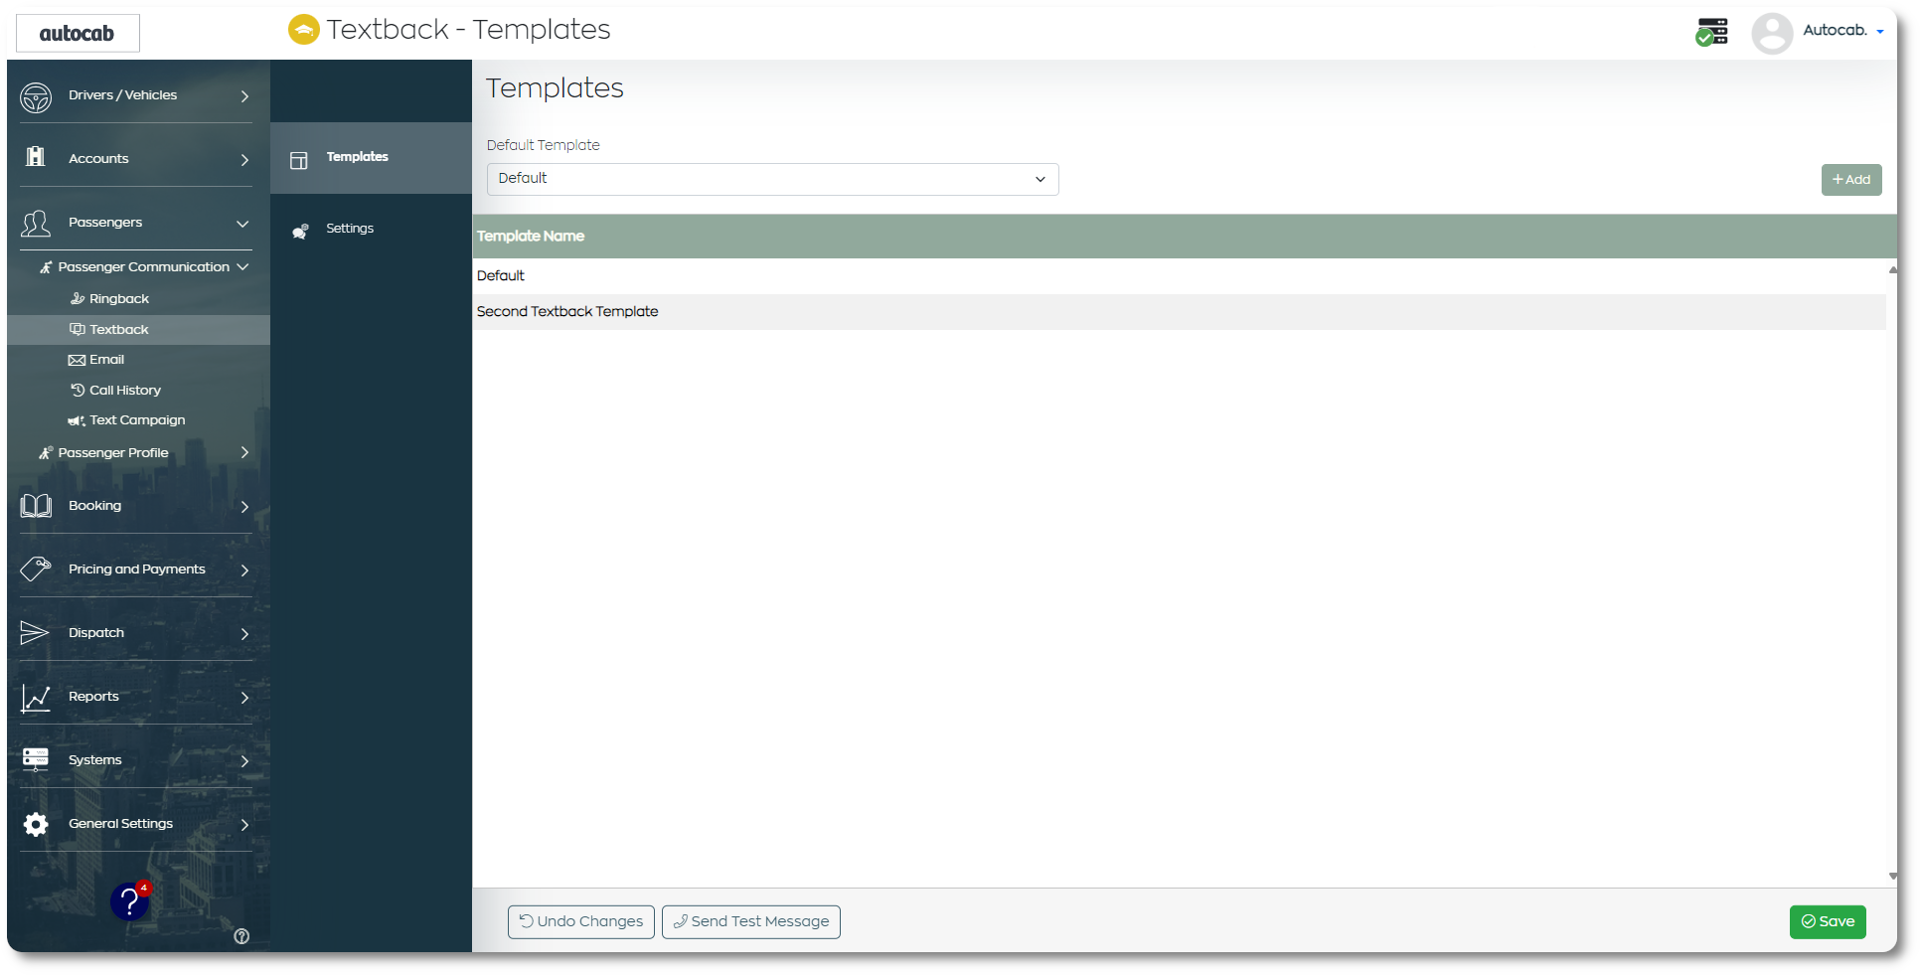Screen dimensions: 1920x975
Task: Click the green Save button
Action: pyautogui.click(x=1827, y=921)
